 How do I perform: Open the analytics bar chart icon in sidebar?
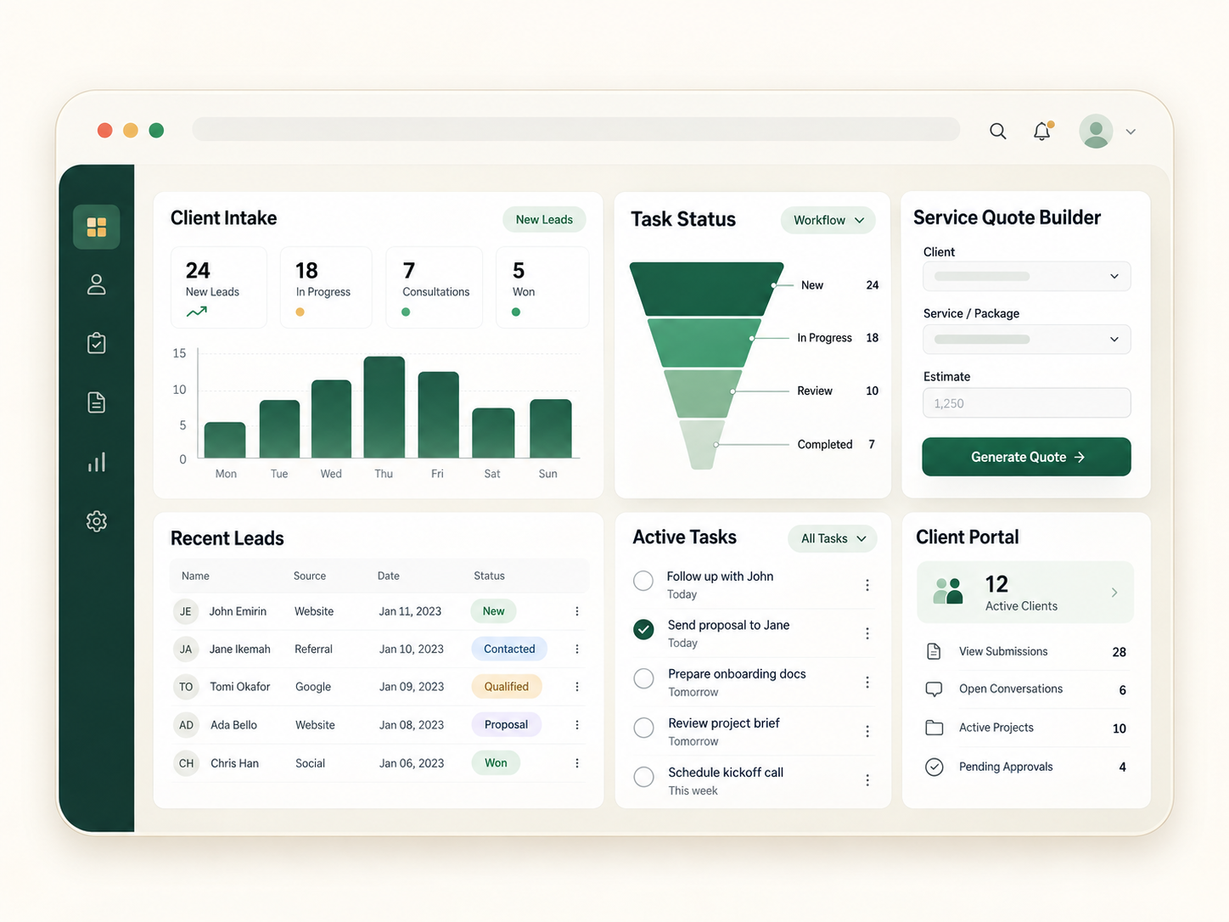point(97,462)
